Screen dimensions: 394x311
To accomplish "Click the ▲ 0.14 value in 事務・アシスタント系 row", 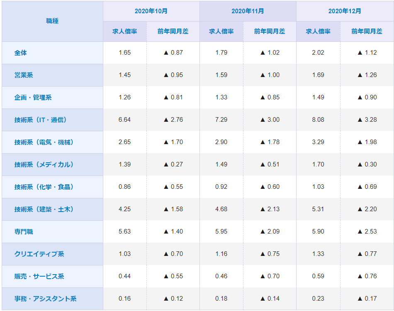I will [270, 299].
